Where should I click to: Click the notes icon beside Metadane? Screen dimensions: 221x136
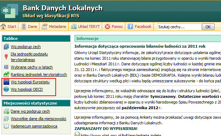pyautogui.click(x=44, y=26)
